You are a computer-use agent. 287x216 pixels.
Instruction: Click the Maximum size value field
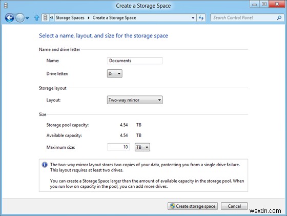point(118,147)
